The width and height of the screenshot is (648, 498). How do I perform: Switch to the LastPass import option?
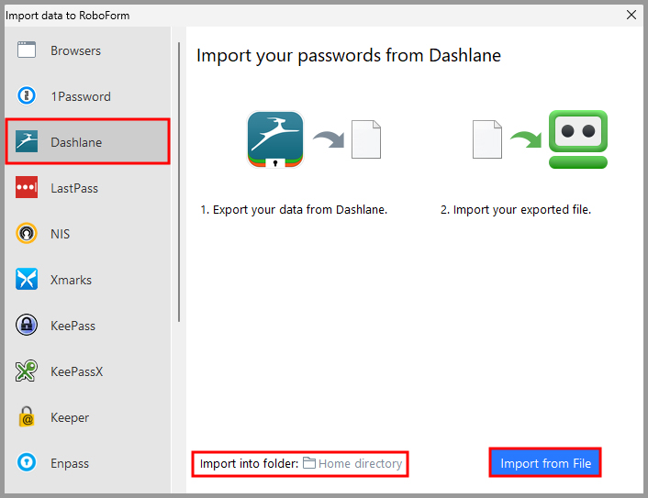point(74,188)
